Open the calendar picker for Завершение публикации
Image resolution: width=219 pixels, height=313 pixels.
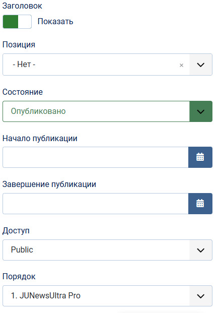(x=200, y=204)
